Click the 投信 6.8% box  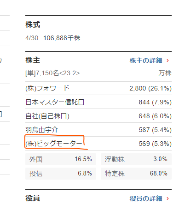pos(61,174)
